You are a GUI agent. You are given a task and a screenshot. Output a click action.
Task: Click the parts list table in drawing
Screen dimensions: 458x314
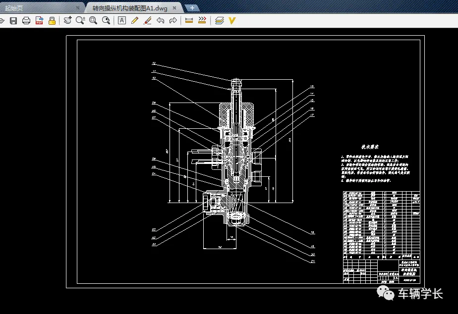point(382,225)
